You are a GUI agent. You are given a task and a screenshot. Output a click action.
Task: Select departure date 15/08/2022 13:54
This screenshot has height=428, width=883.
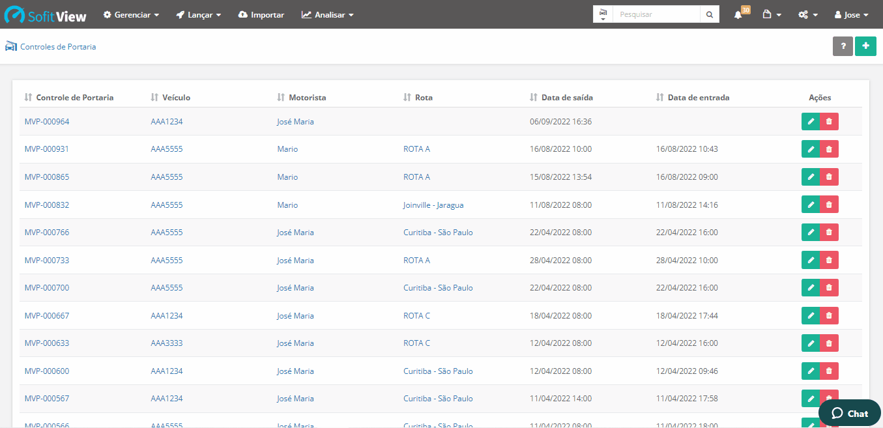pyautogui.click(x=560, y=177)
